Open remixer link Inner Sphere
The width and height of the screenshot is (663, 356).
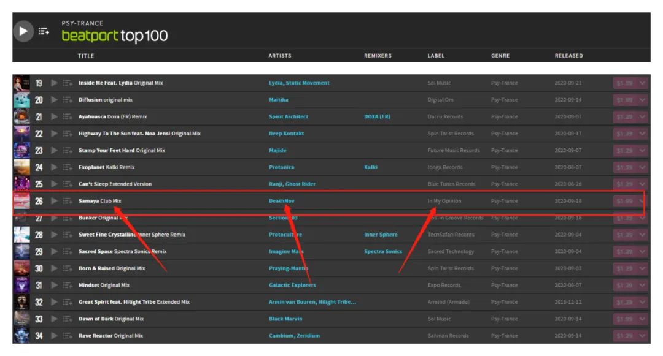(x=381, y=235)
